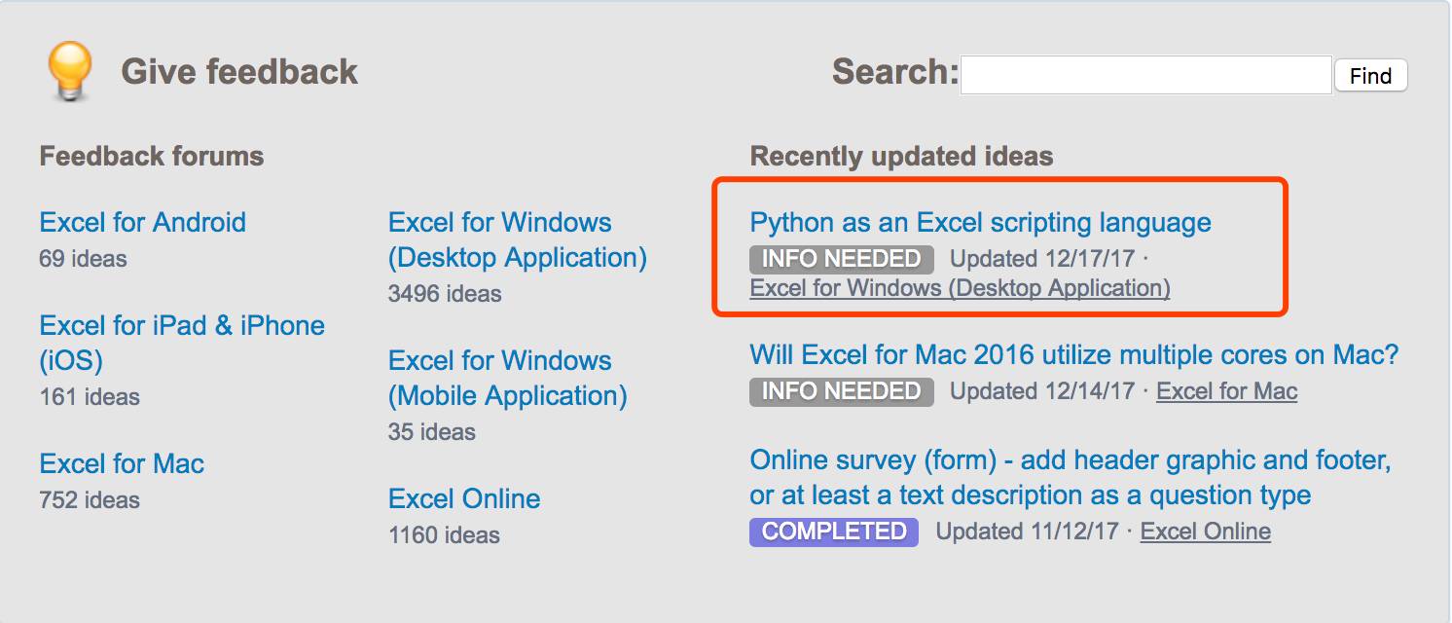Viewport: 1452px width, 623px height.
Task: Click the 69 ideas count text
Action: tap(83, 259)
